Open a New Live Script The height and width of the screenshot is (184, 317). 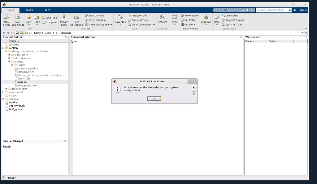point(18,20)
